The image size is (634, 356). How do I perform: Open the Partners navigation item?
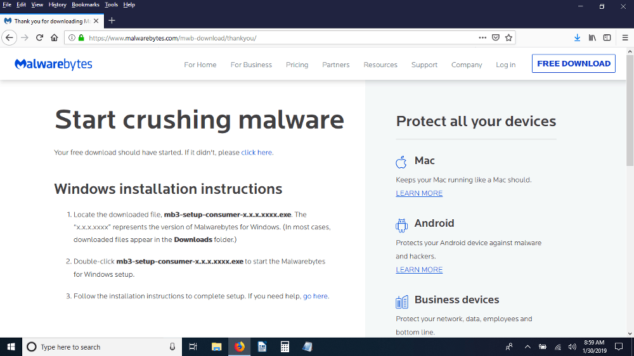pos(335,65)
